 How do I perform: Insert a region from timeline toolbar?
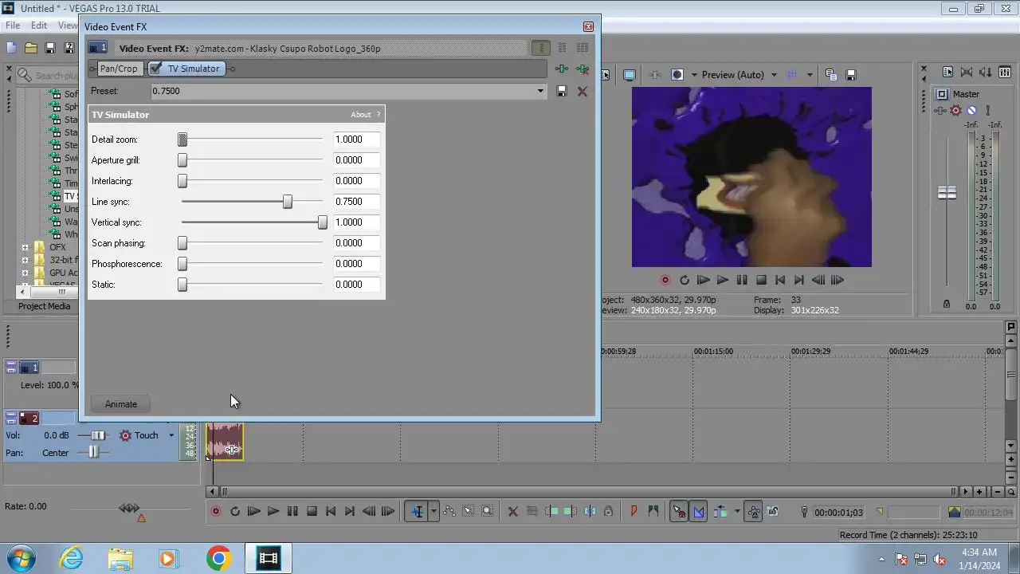[x=653, y=512]
